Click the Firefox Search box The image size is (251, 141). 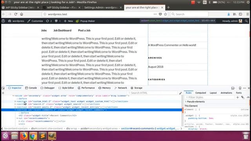click(x=189, y=14)
